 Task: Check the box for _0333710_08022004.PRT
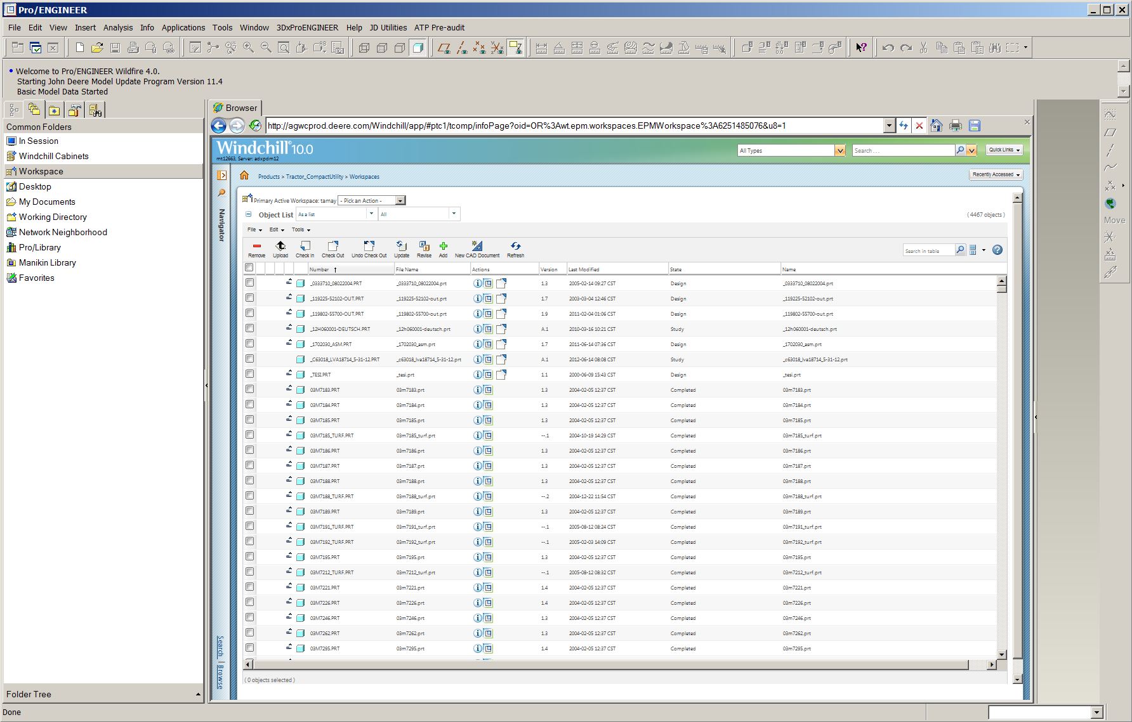pos(249,283)
